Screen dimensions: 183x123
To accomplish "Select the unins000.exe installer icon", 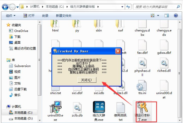I will 55,107.
